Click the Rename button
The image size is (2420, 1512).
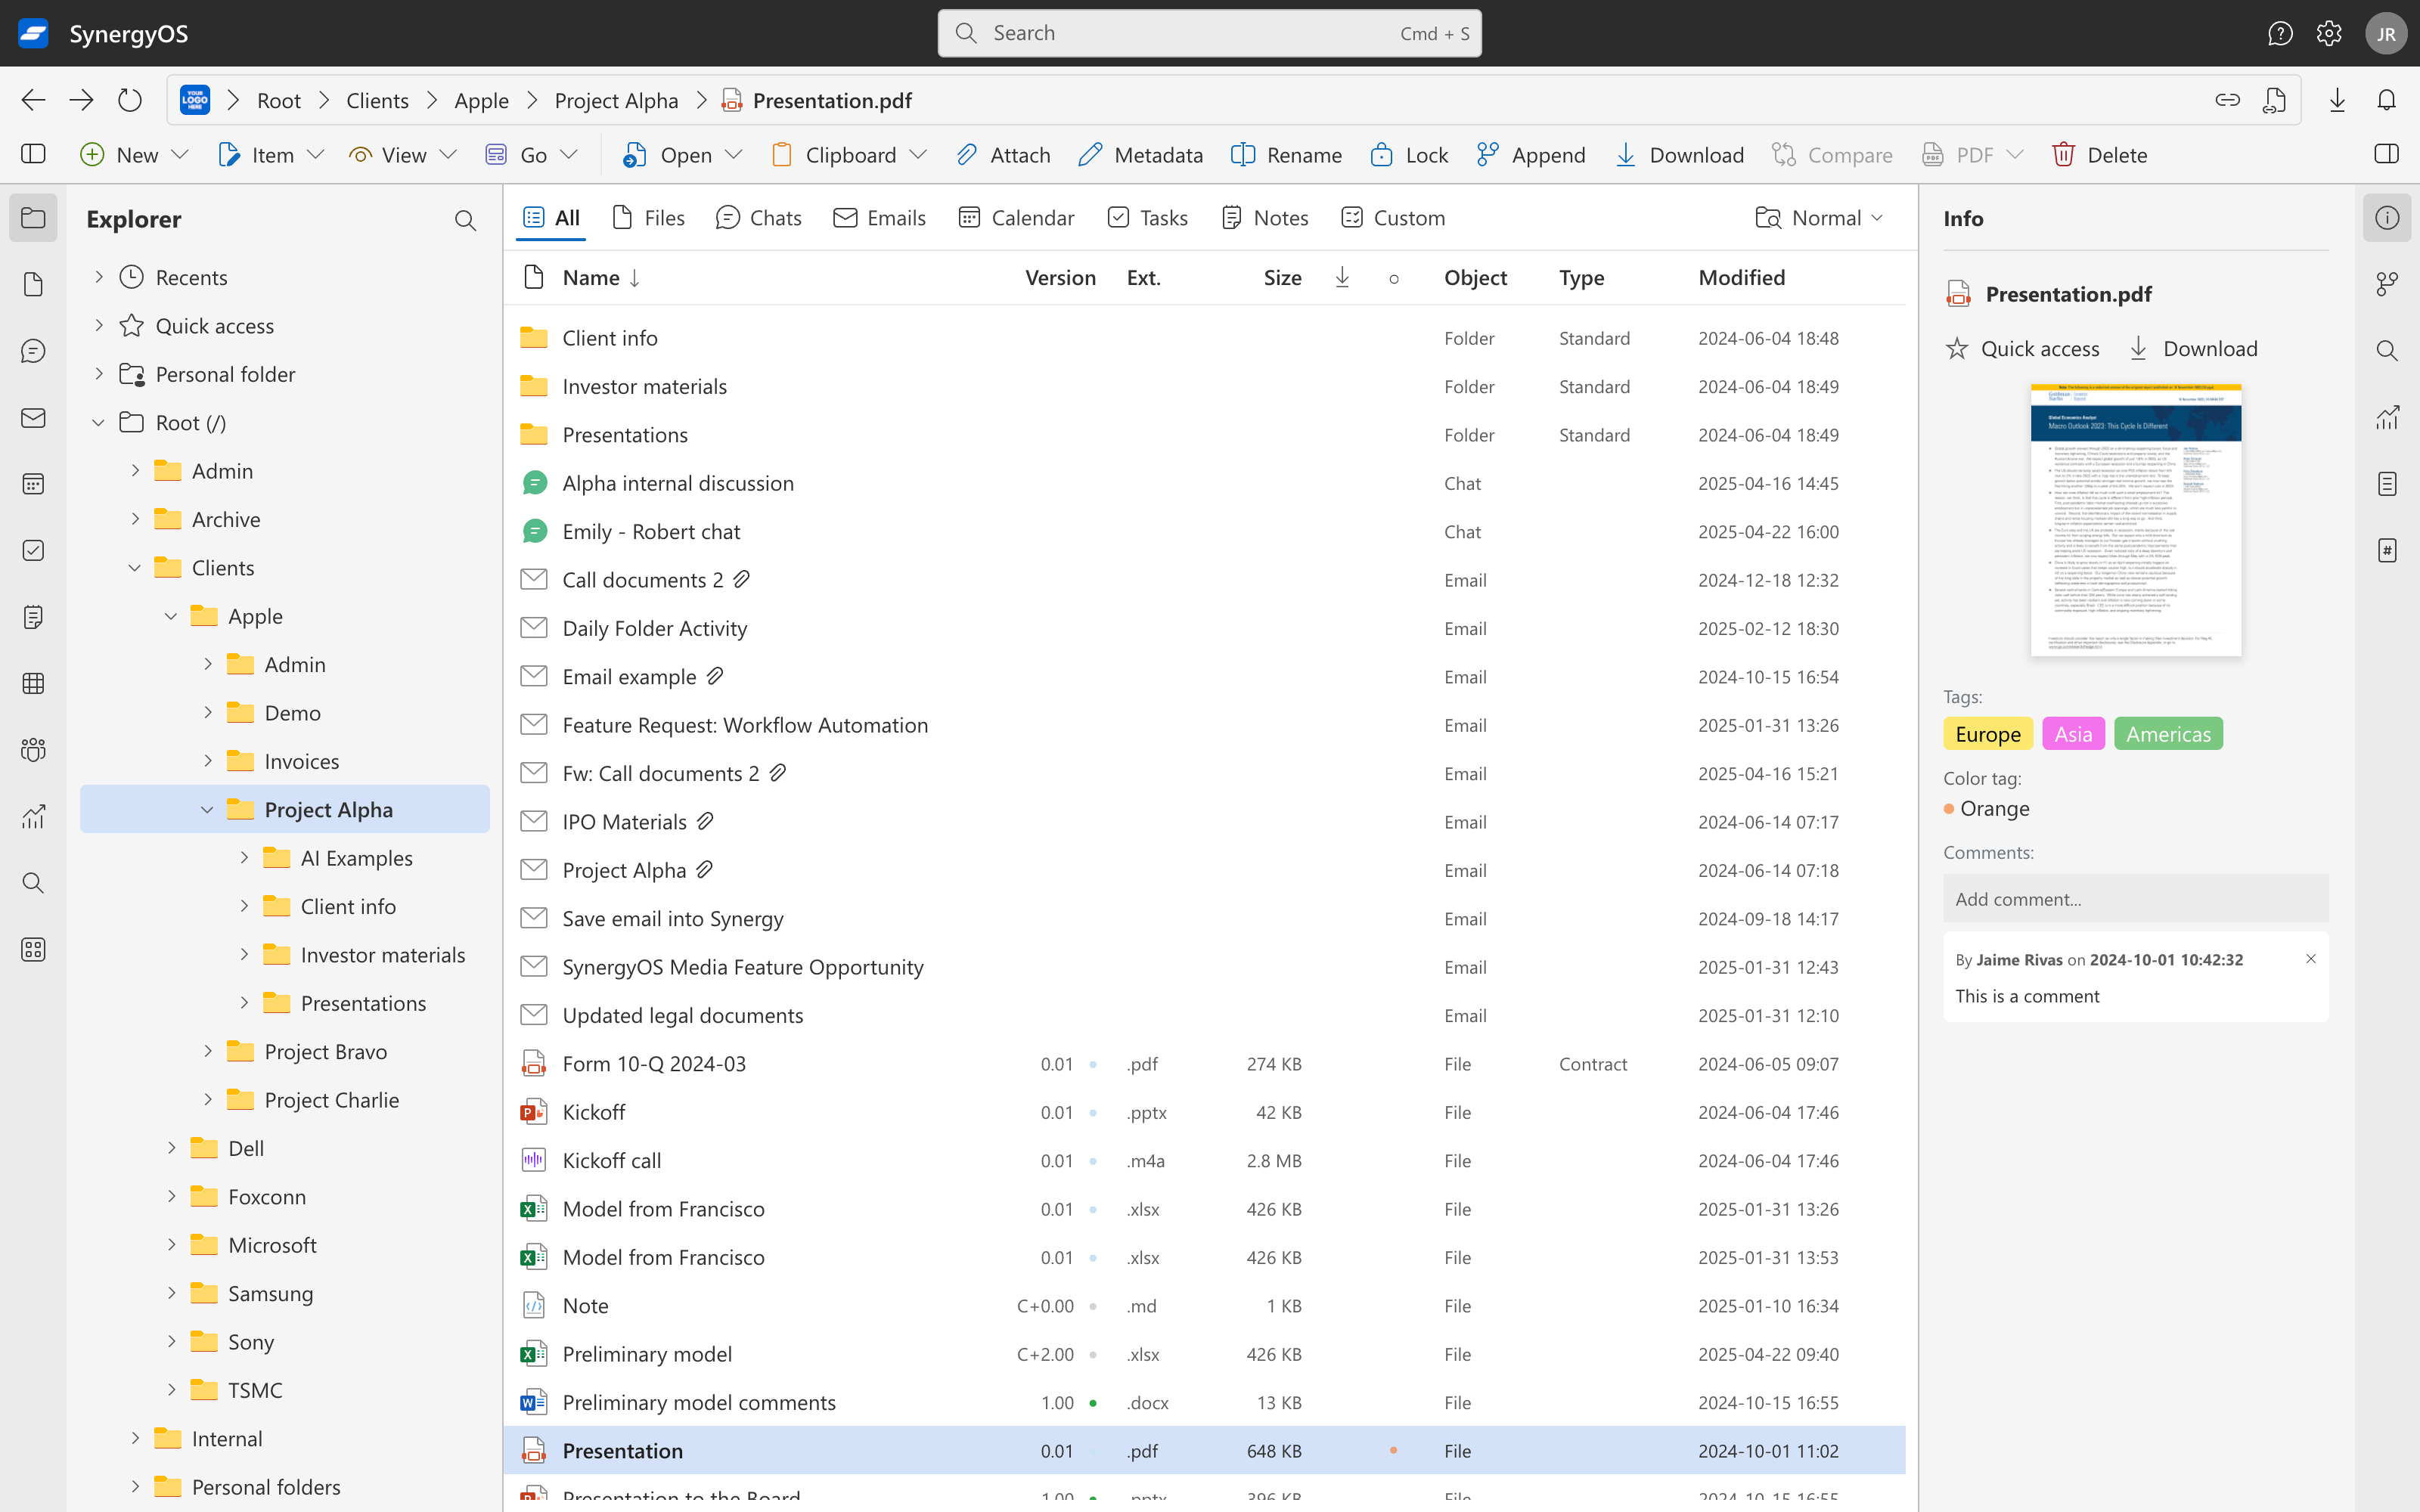[1286, 155]
